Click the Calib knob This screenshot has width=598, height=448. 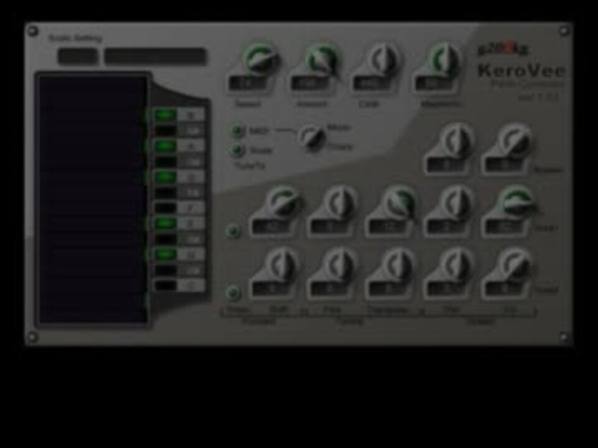[x=383, y=60]
